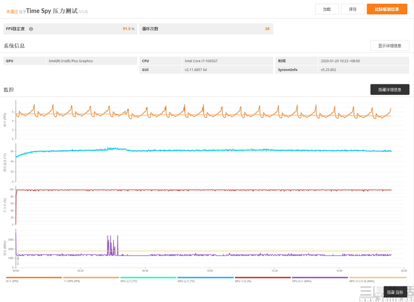Image resolution: width=414 pixels, height=302 pixels.
Task: Toggle the CPU 频率 (MHz) legend color bar
Action: pos(320,278)
